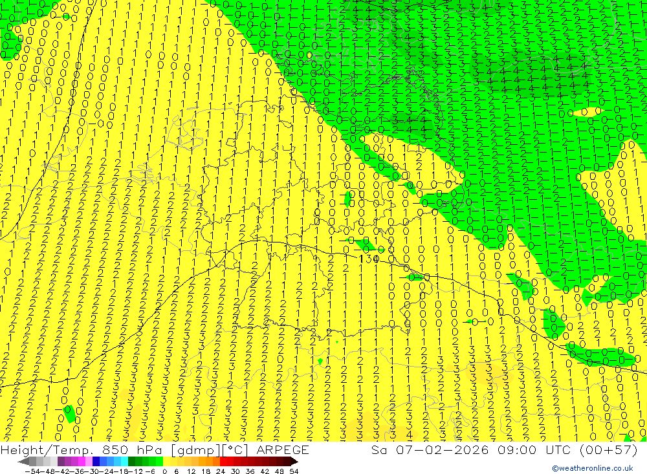Viewport: 647px width, 474px height.
Task: Pick the yellow legend swatch above 0
Action: 166,462
